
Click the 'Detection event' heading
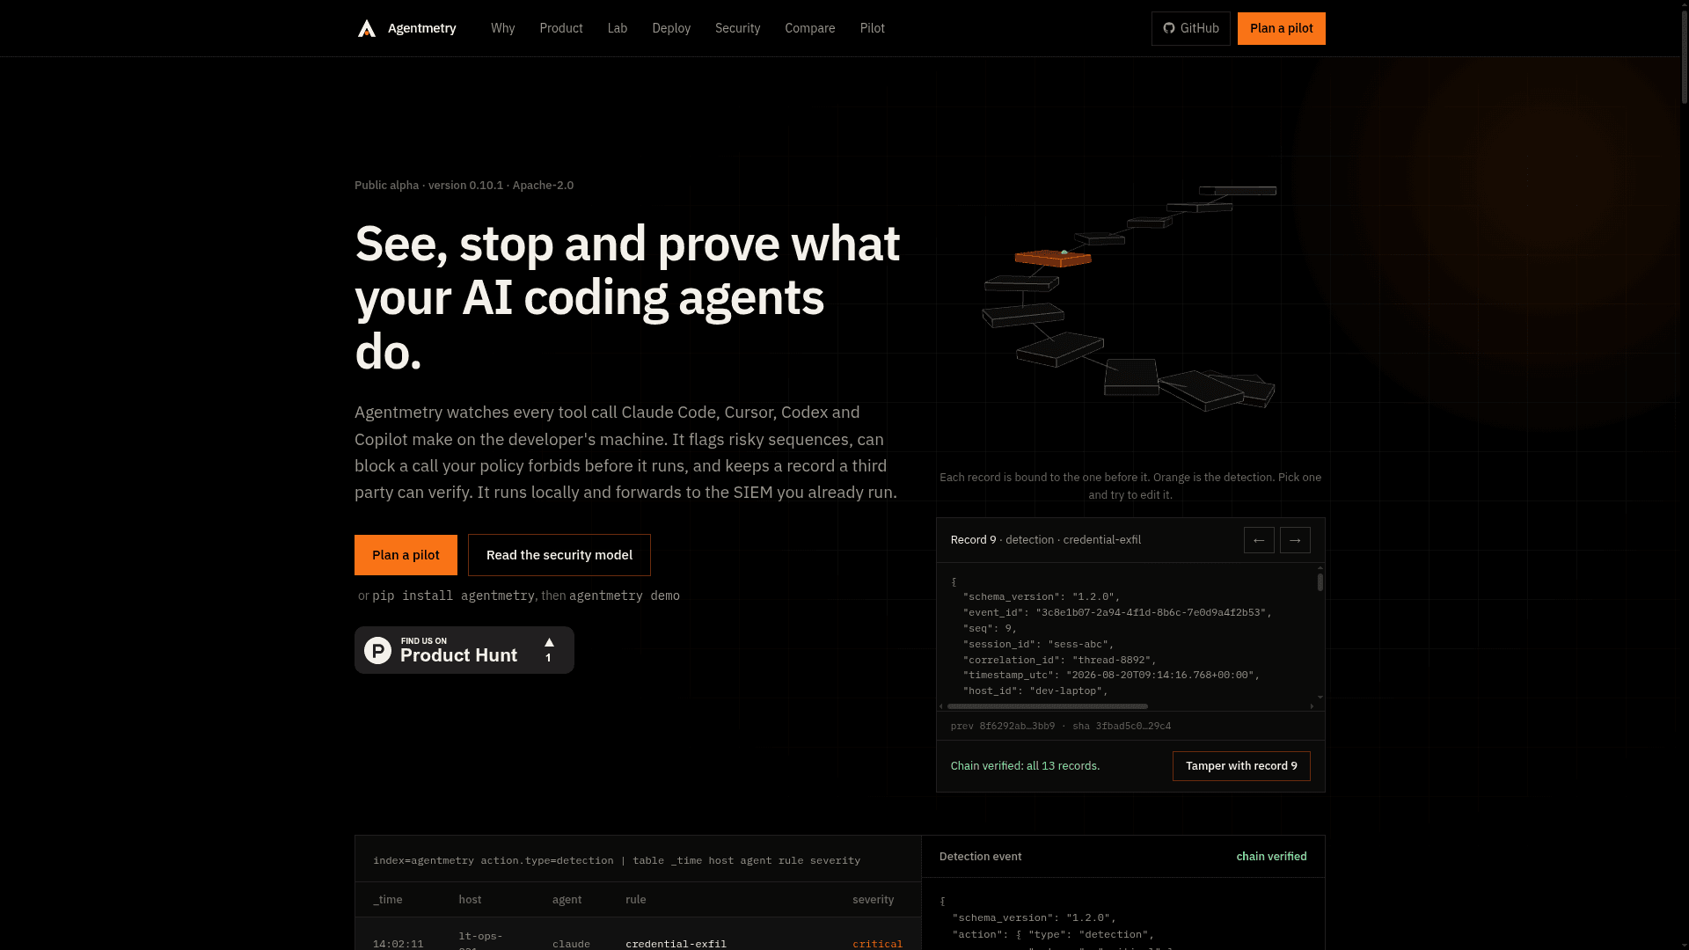click(x=980, y=857)
